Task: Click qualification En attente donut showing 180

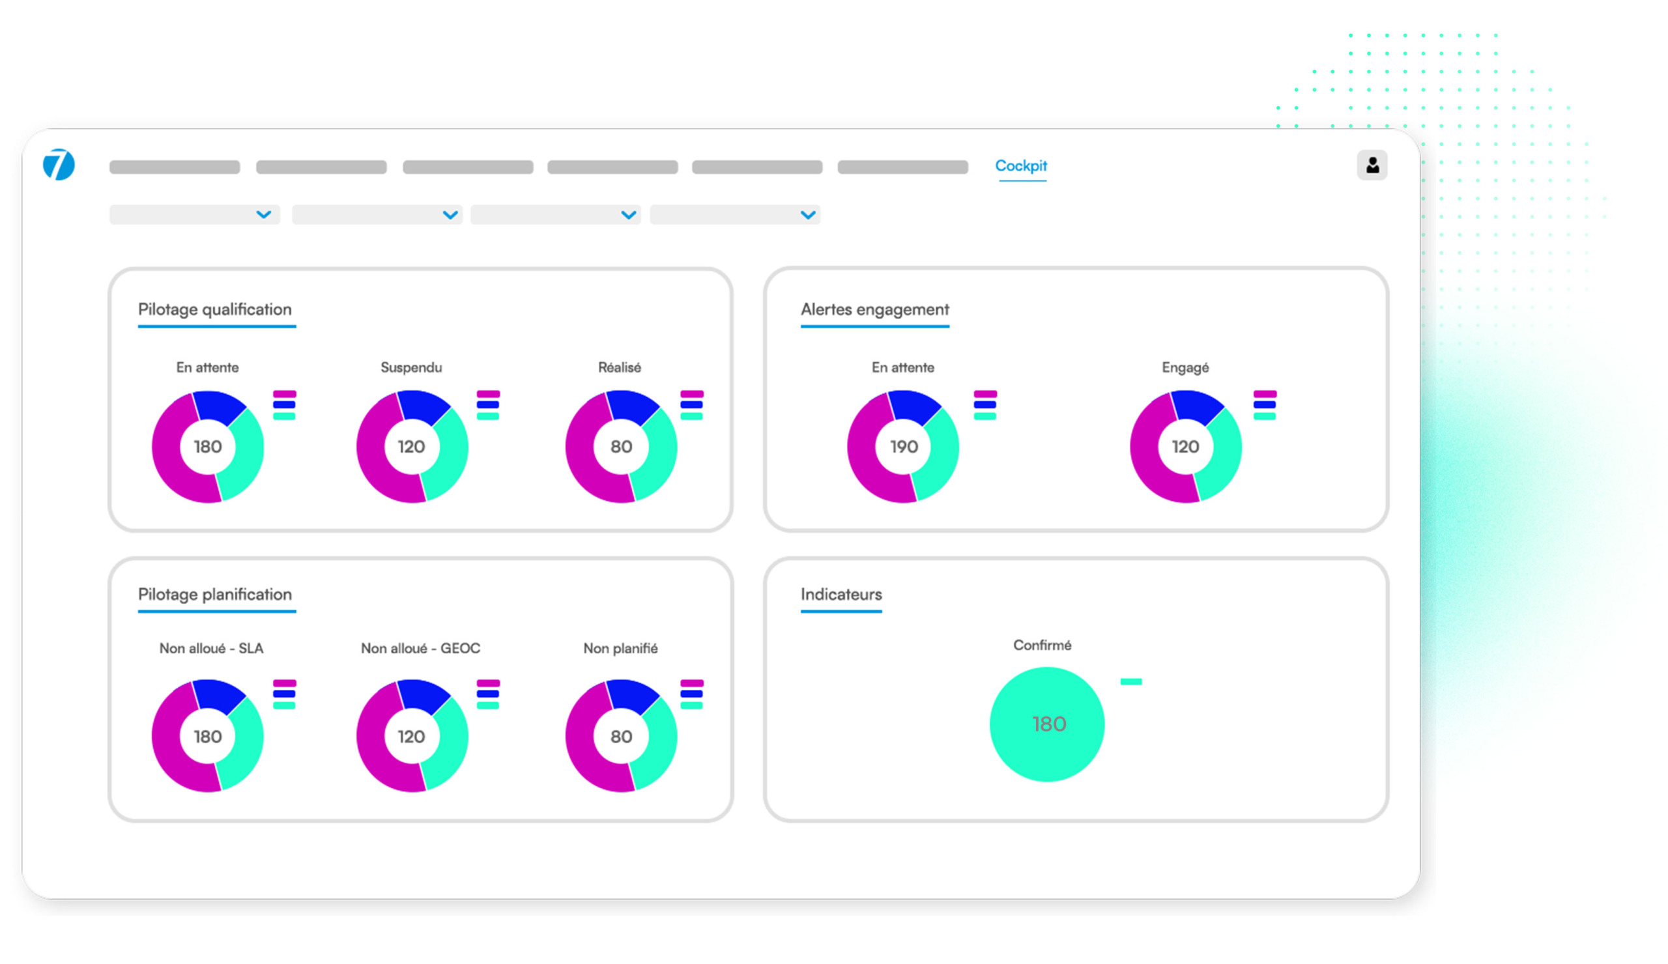Action: tap(208, 447)
